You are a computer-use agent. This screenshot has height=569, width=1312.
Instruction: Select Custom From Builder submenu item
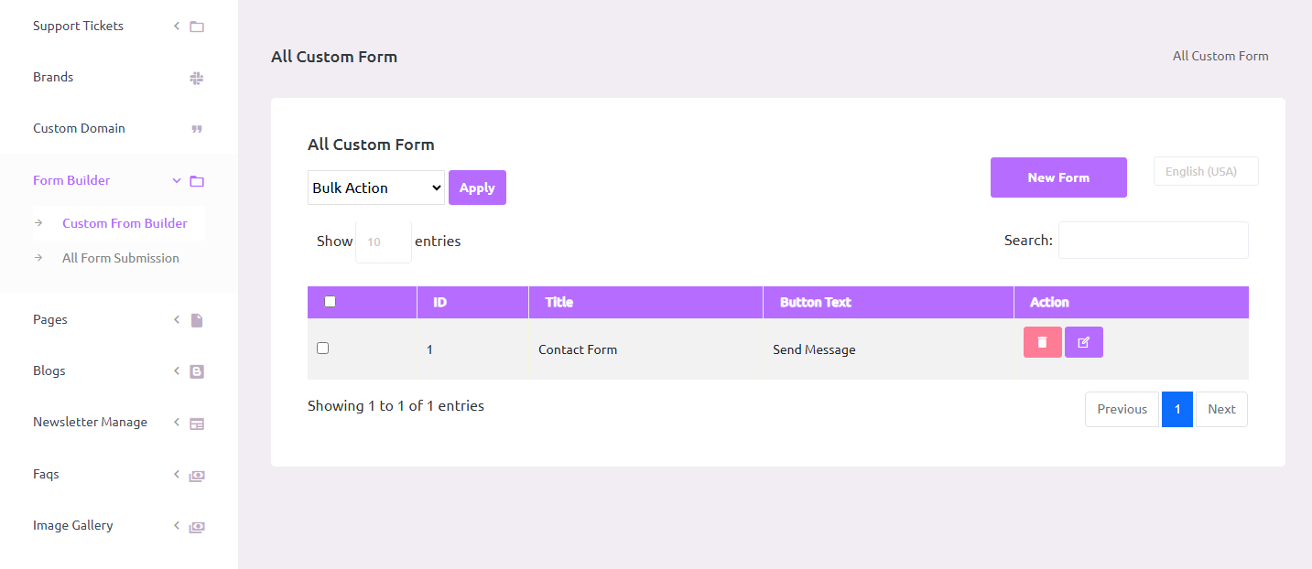(x=125, y=223)
